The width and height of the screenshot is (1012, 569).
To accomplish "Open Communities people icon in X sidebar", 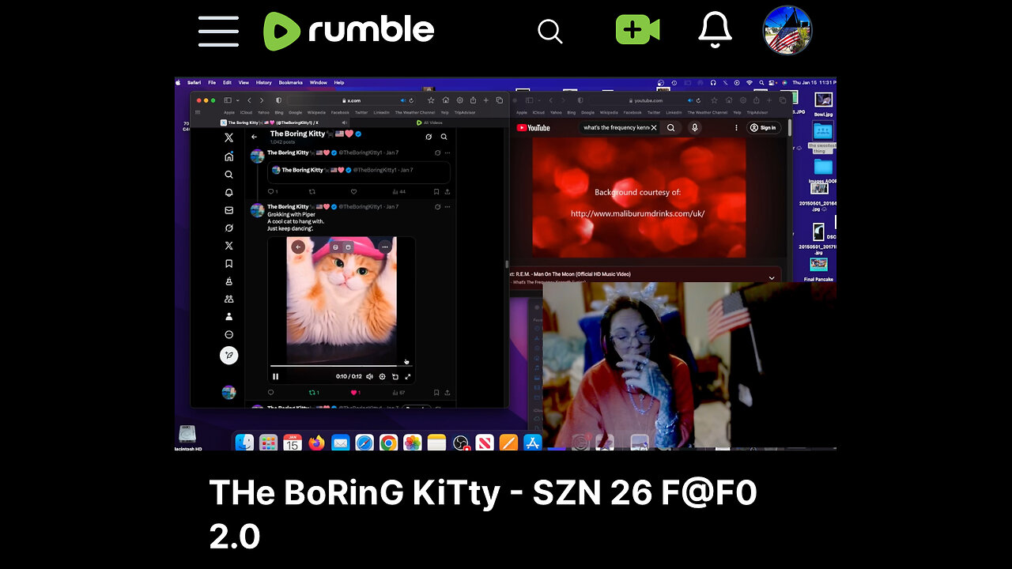I will [228, 299].
